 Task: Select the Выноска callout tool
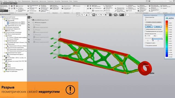pyautogui.click(x=107, y=11)
